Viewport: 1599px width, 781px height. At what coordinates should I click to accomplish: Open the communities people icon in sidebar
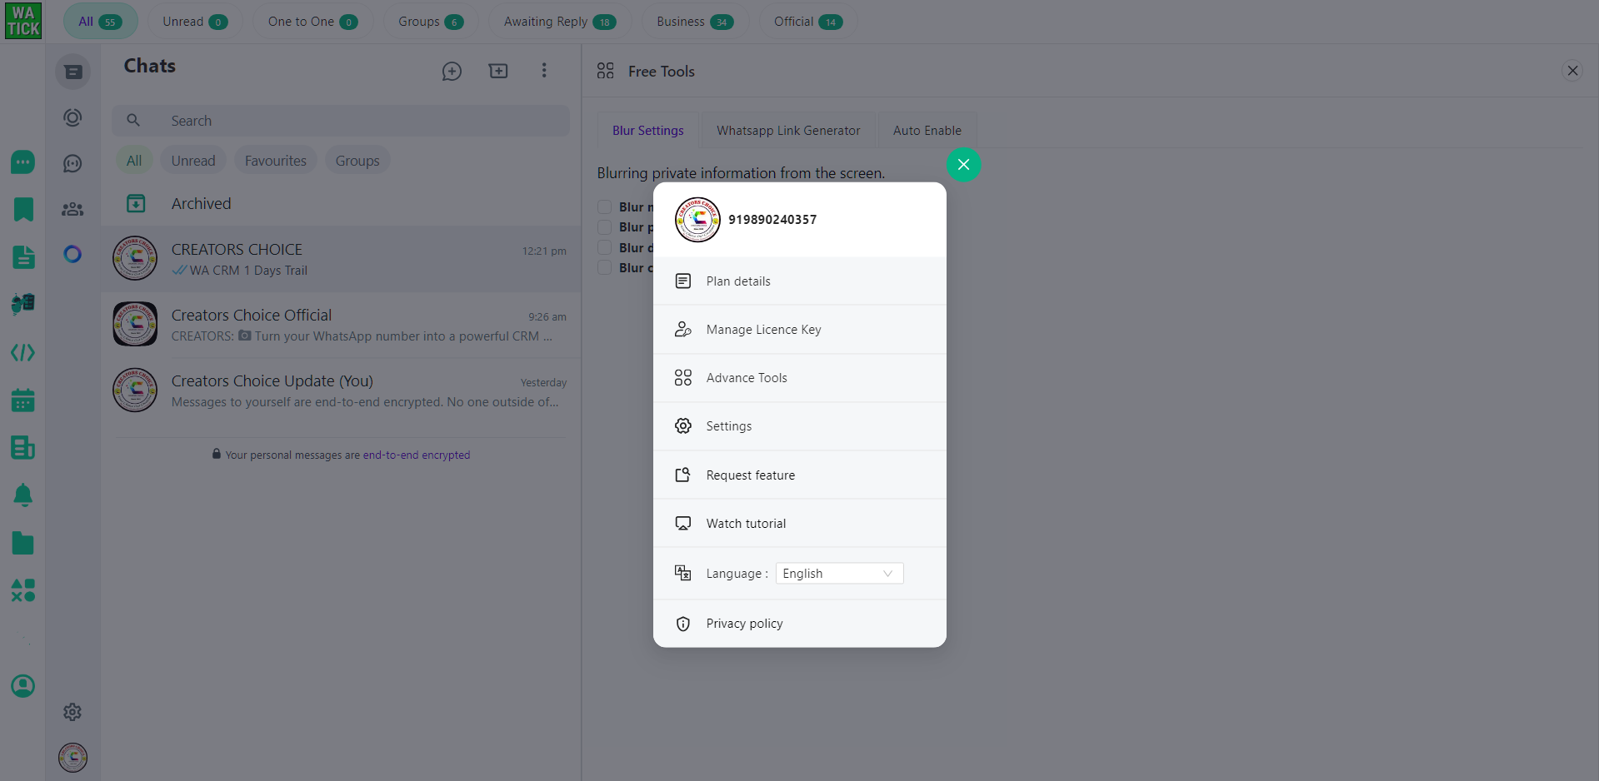coord(73,209)
